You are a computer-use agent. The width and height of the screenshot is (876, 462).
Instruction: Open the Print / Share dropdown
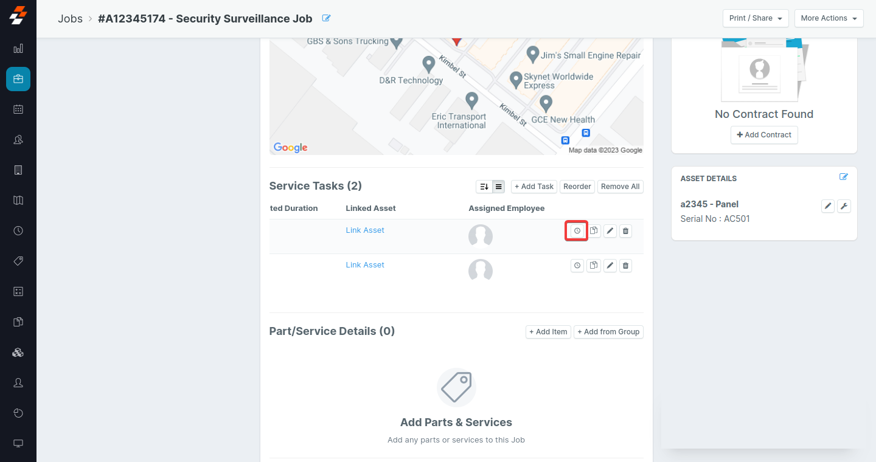pyautogui.click(x=756, y=18)
